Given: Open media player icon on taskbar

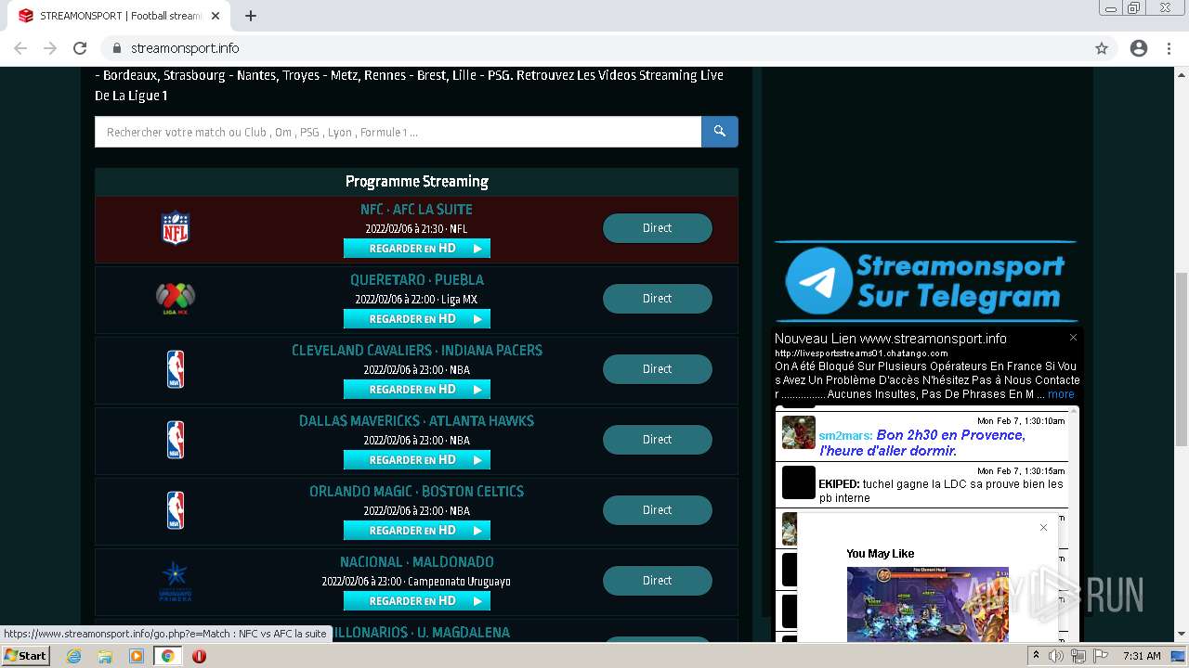Looking at the screenshot, I should click(137, 656).
